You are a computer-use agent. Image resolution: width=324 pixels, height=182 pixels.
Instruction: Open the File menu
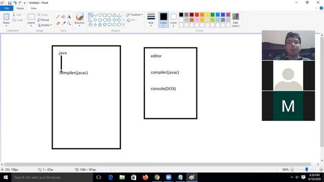click(7, 8)
